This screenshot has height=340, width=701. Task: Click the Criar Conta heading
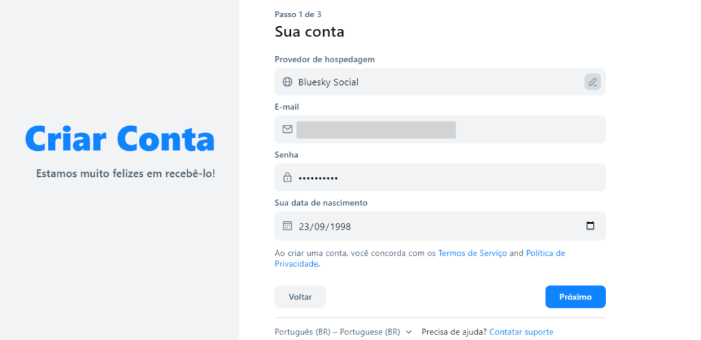(x=120, y=138)
